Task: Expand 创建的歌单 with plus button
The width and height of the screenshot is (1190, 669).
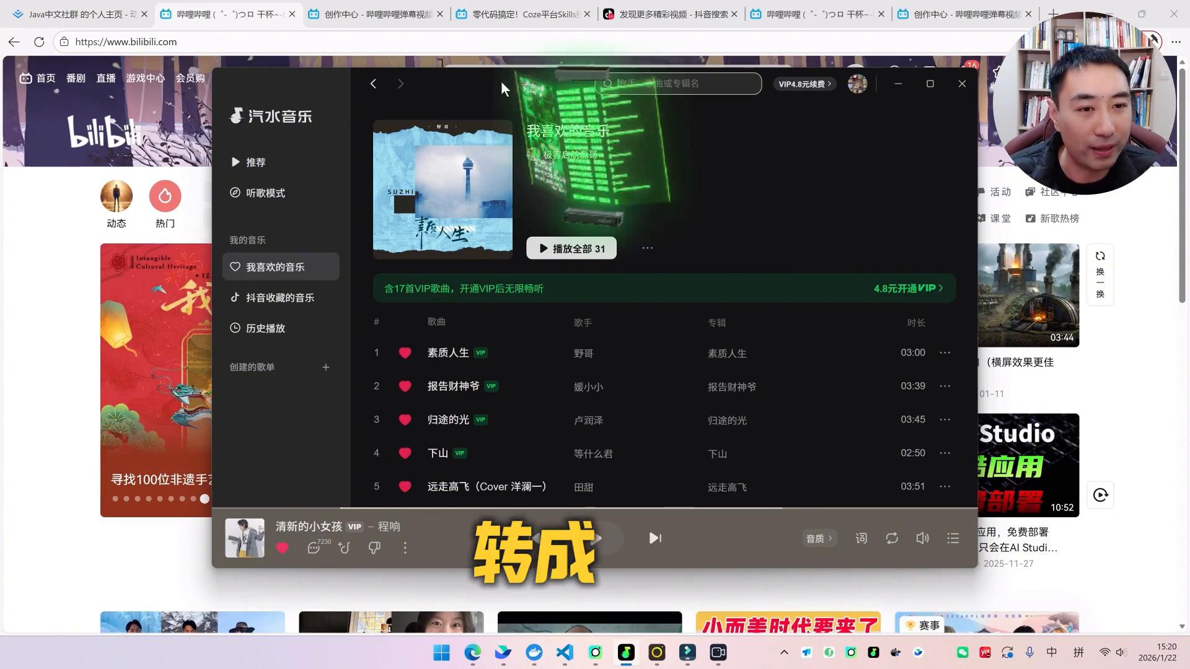Action: pos(326,367)
